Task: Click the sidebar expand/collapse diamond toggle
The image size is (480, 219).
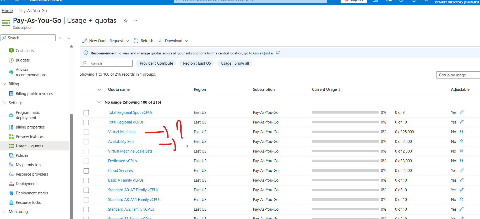Action: point(61,38)
